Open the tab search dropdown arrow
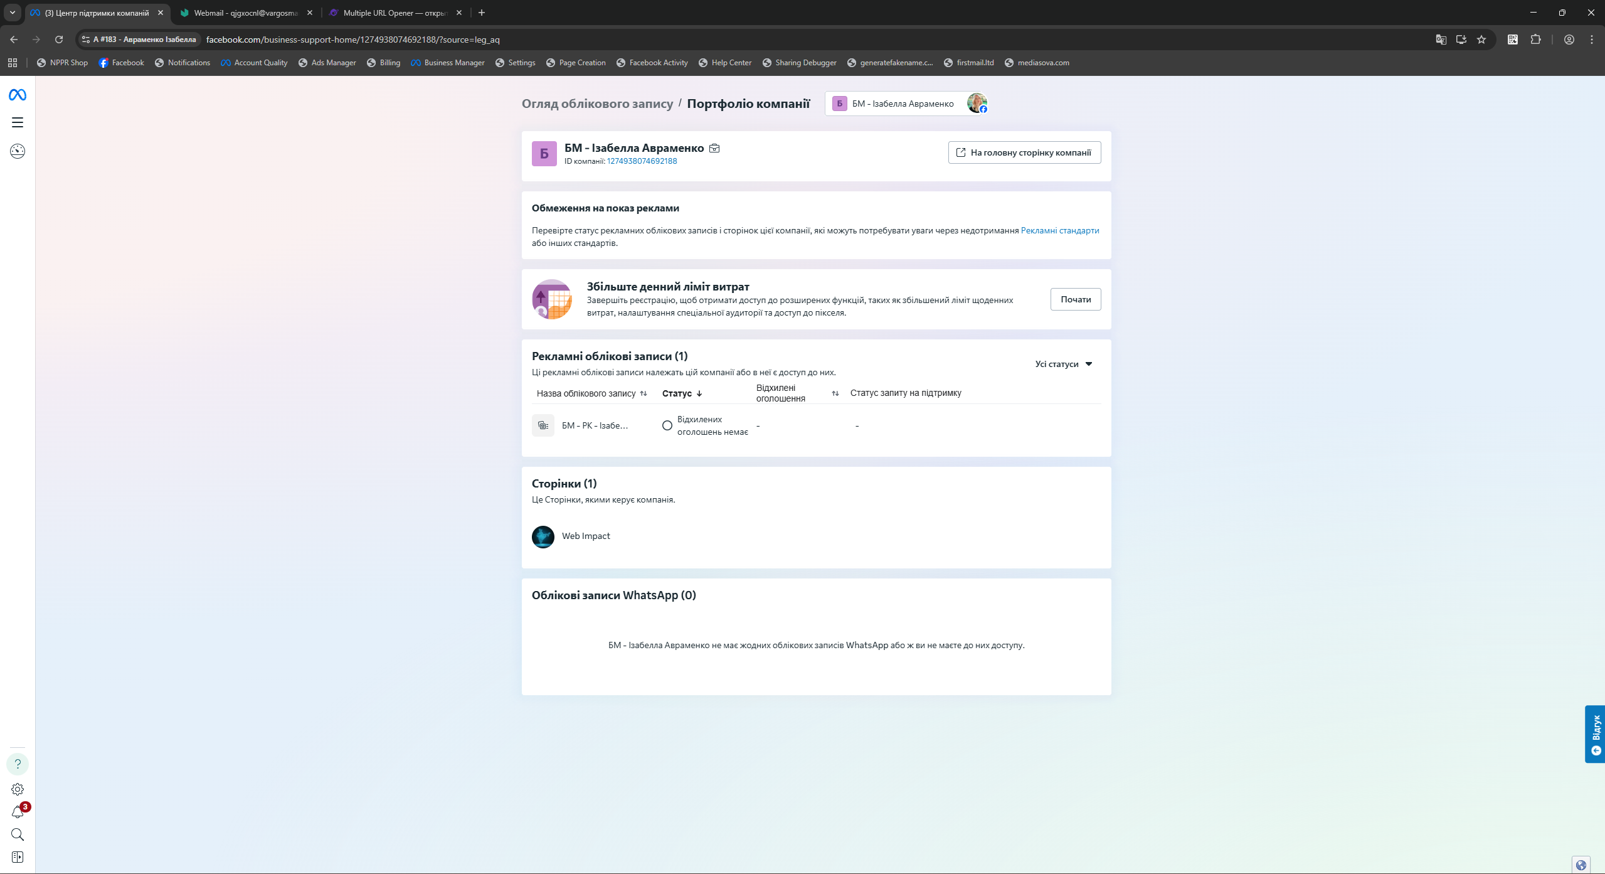The height and width of the screenshot is (874, 1605). tap(12, 13)
